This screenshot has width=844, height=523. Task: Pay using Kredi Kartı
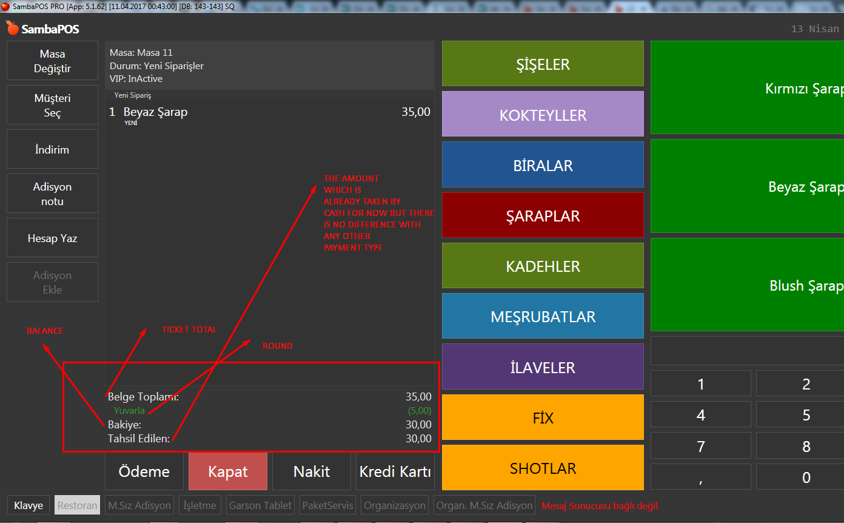(x=395, y=471)
